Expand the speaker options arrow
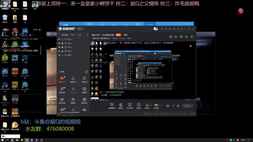Image resolution: width=253 pixels, height=142 pixels. point(160,105)
